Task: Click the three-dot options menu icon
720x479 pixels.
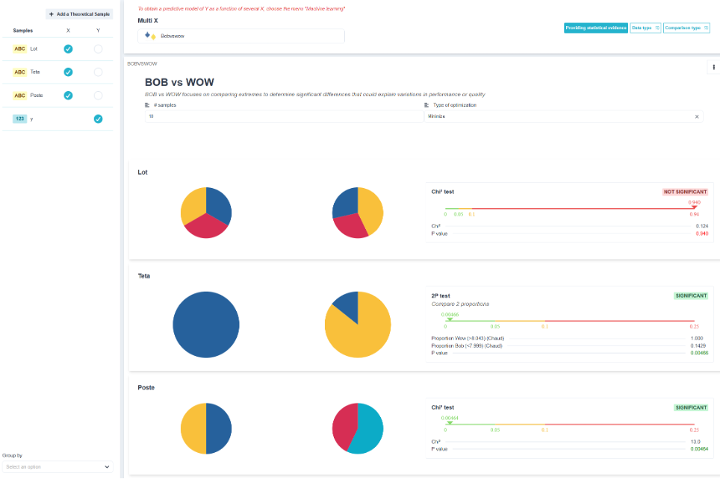Action: click(713, 67)
